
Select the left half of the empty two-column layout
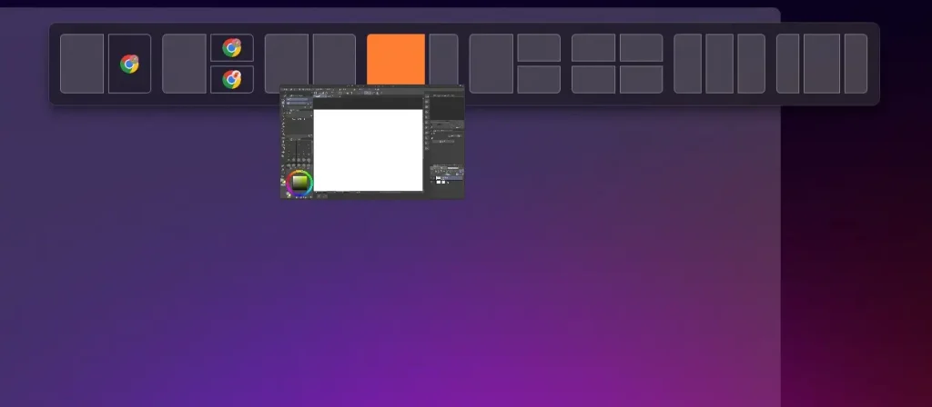pos(286,64)
